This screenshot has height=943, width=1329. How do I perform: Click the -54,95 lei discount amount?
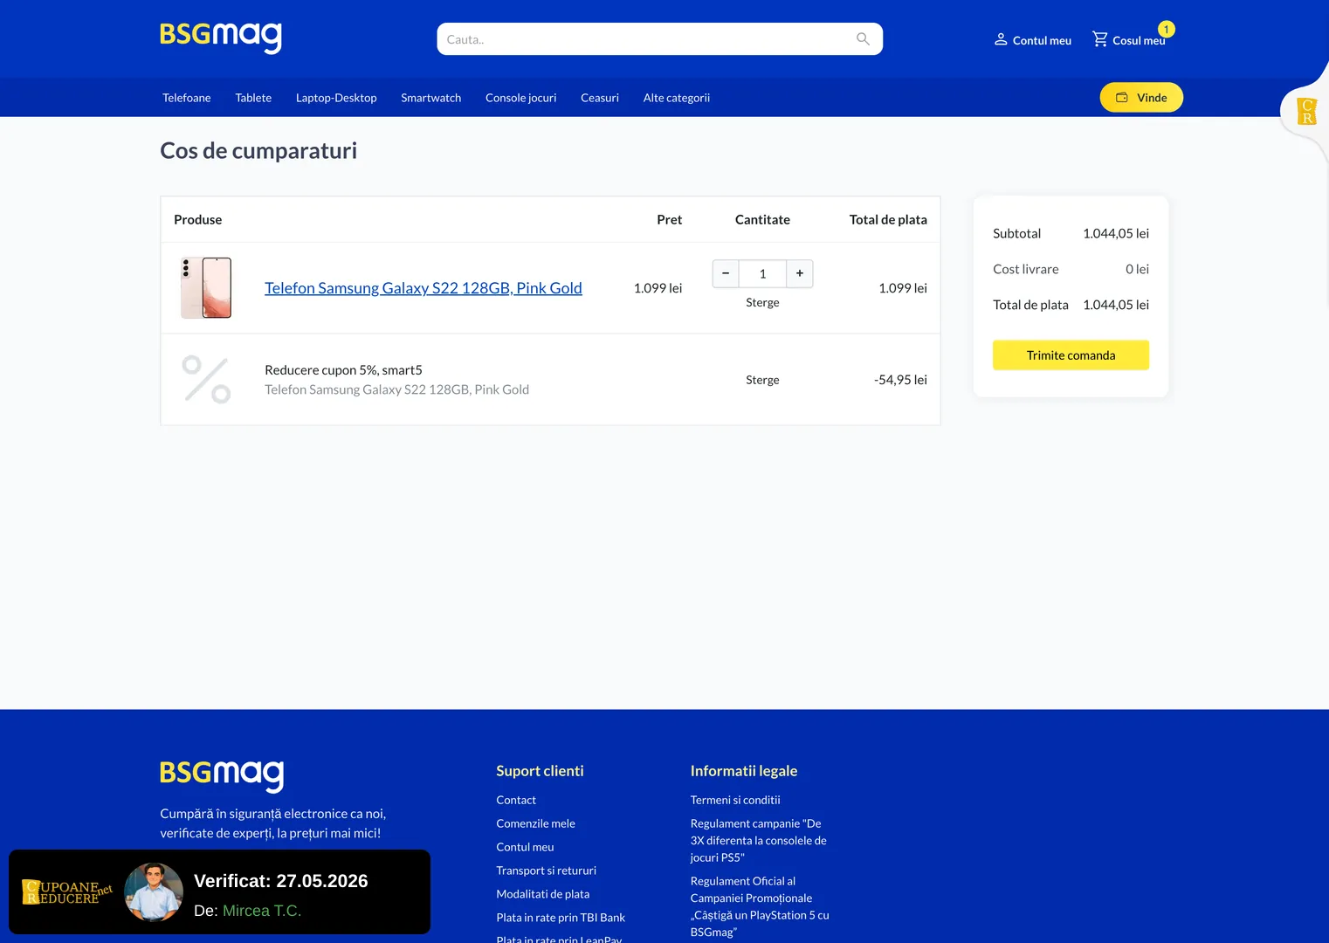(900, 380)
